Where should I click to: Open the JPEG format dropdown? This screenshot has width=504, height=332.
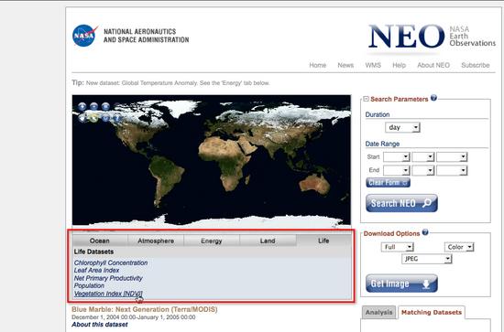pyautogui.click(x=426, y=259)
